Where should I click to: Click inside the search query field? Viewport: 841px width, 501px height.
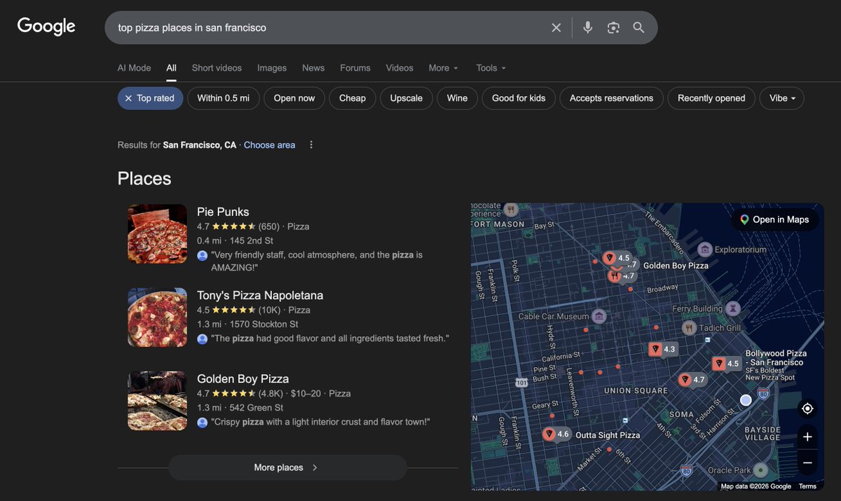(x=329, y=27)
